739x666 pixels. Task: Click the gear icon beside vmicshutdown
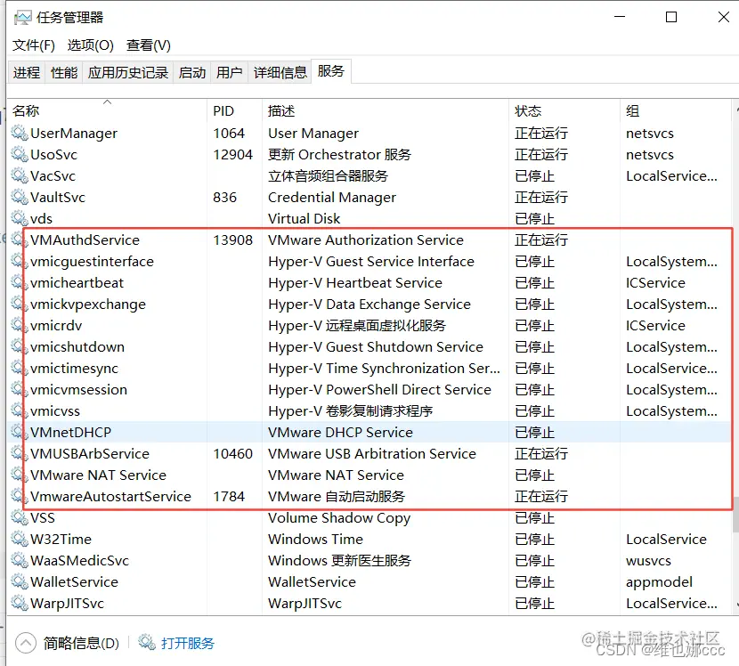coord(20,346)
